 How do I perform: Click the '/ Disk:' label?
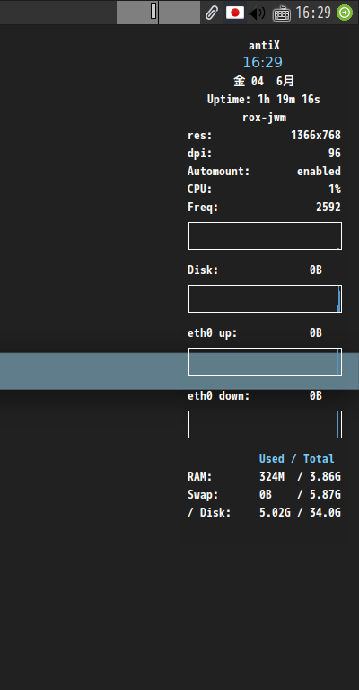[209, 513]
